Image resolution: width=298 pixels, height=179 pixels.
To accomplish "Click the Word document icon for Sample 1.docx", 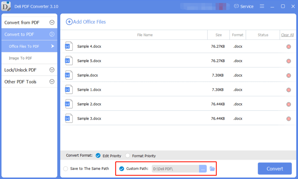I will tap(69, 89).
